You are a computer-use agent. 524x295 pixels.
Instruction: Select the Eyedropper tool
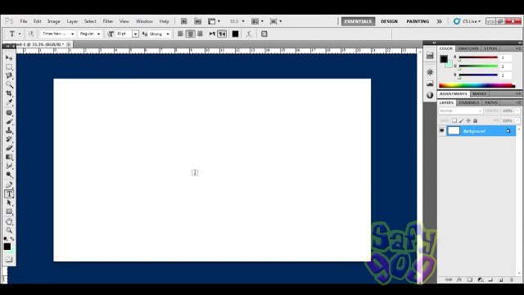click(9, 102)
